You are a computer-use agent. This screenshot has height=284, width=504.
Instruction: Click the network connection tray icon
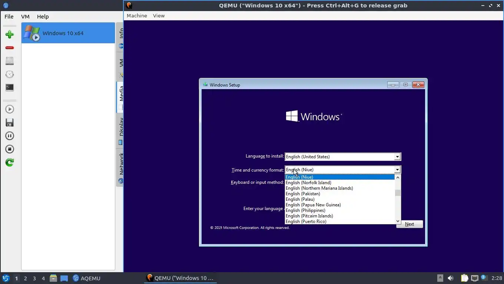(x=475, y=278)
